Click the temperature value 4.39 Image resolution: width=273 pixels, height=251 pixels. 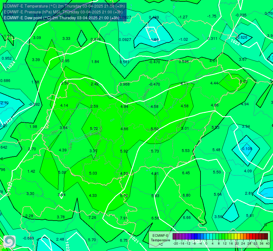click(x=63, y=150)
